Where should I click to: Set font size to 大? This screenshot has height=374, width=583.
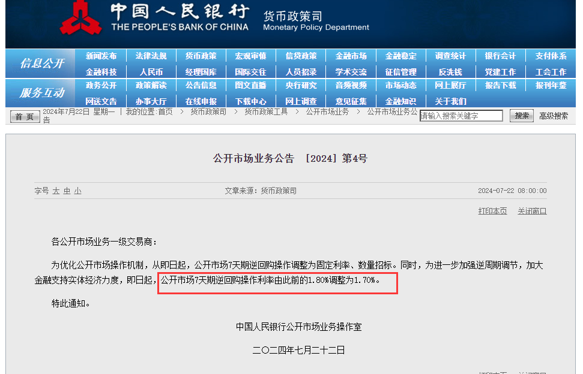(x=56, y=191)
